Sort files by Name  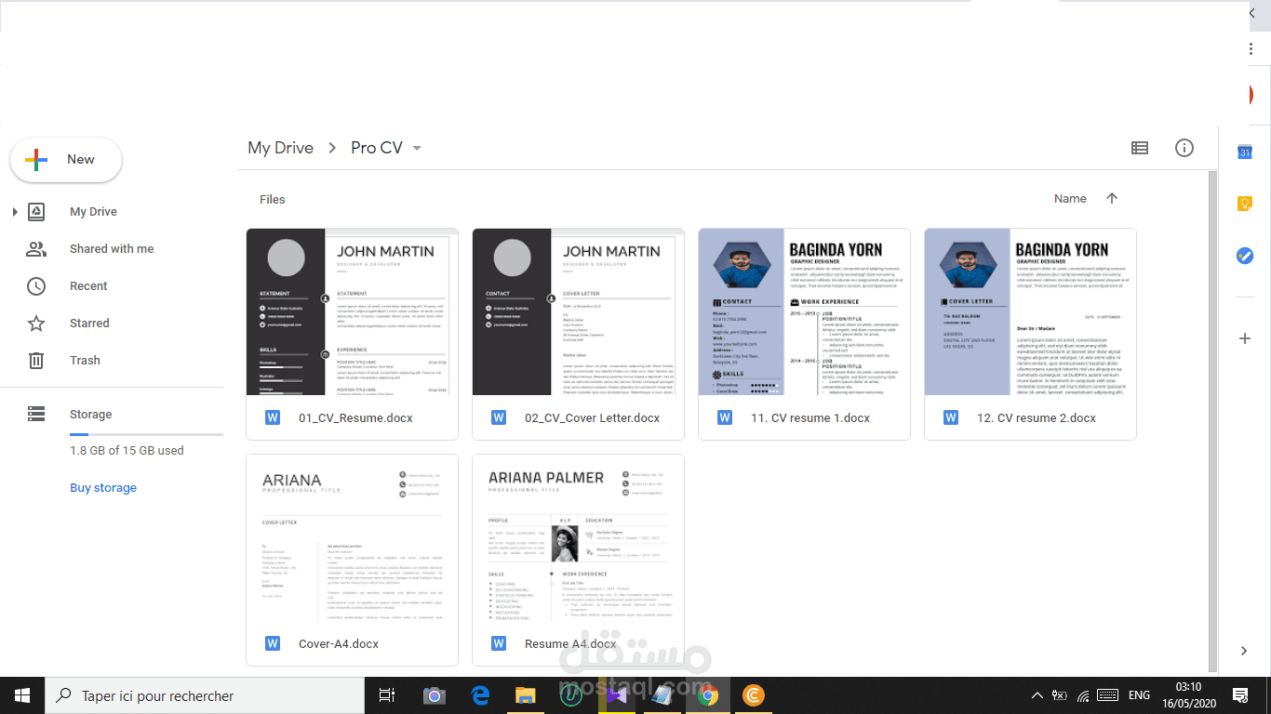click(x=1070, y=199)
